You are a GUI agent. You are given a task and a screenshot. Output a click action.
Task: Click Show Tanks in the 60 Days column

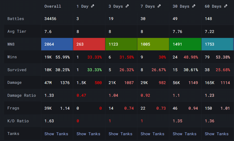[217, 134]
